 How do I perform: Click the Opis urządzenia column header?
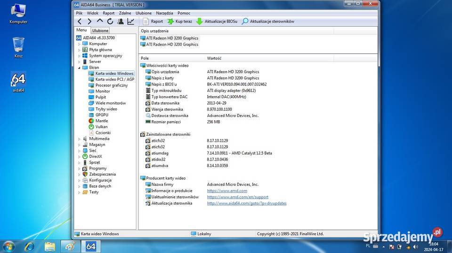(x=236, y=31)
